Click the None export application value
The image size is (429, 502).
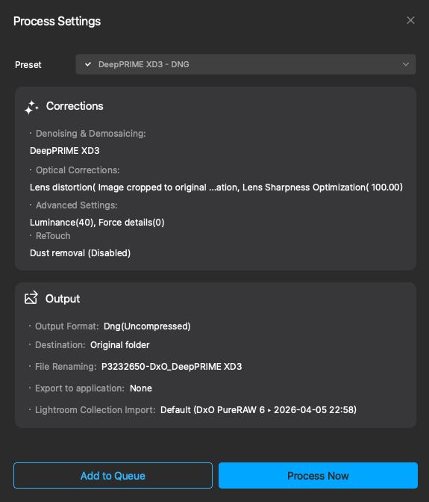tap(141, 388)
